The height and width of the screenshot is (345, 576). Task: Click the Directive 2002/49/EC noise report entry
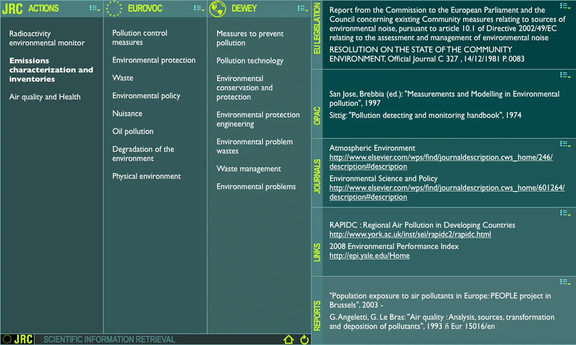pos(447,24)
